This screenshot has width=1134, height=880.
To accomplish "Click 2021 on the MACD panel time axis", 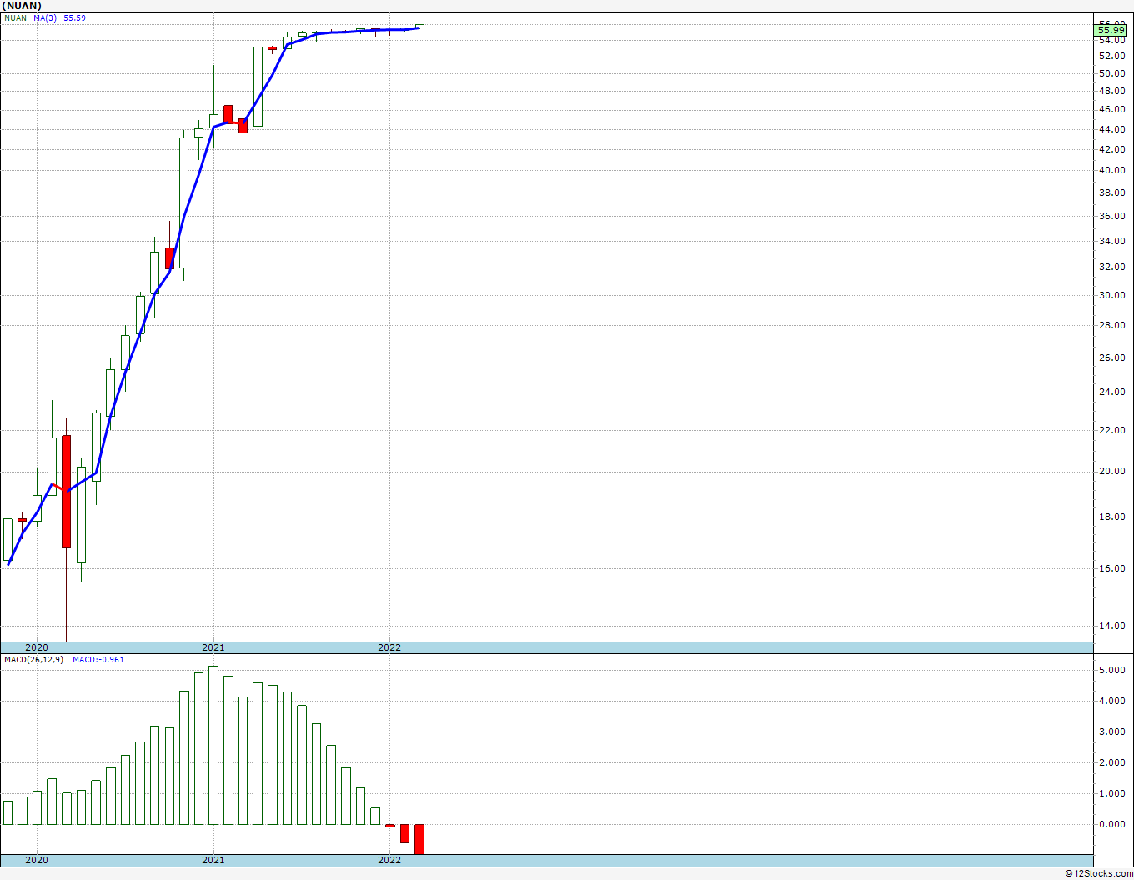I will 213,860.
